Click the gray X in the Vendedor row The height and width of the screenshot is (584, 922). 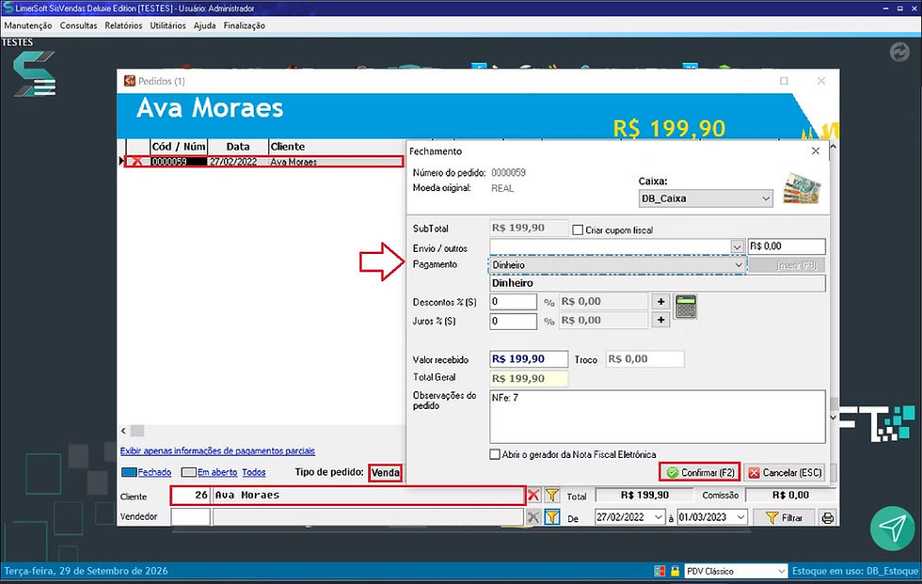(x=533, y=517)
